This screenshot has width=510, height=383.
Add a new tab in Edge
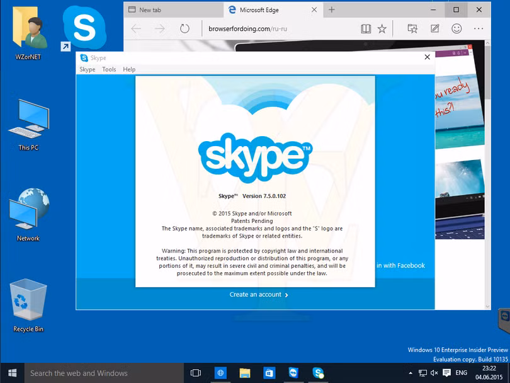332,9
